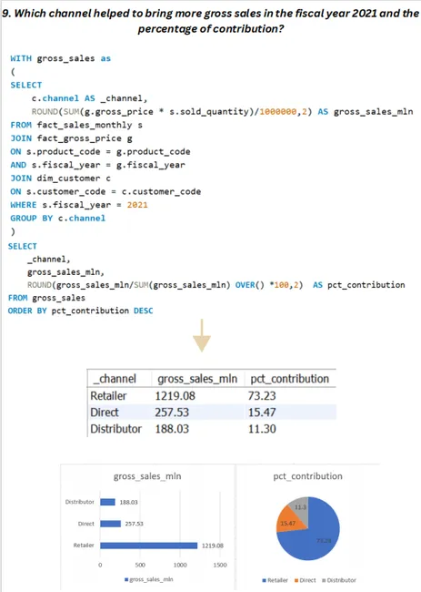Click the Distributor bar in the bar chart

pyautogui.click(x=107, y=502)
